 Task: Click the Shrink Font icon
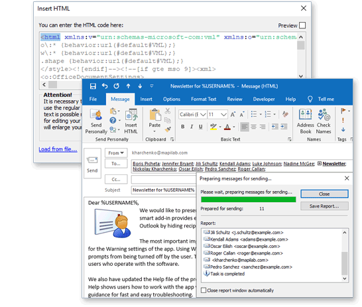[x=242, y=114]
